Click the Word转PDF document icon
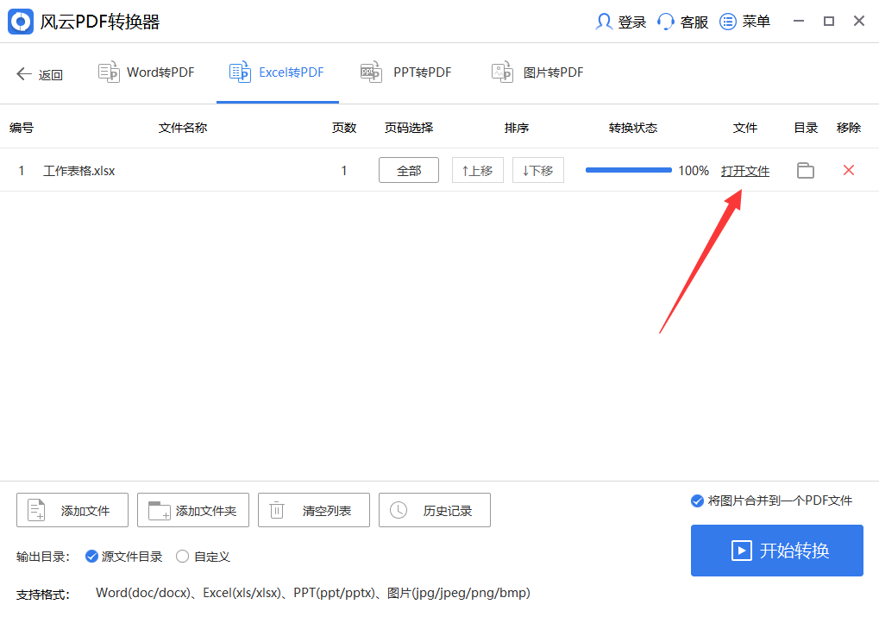Image resolution: width=879 pixels, height=617 pixels. (109, 72)
